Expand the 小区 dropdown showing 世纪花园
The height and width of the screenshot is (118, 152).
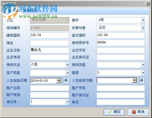[x=67, y=20]
